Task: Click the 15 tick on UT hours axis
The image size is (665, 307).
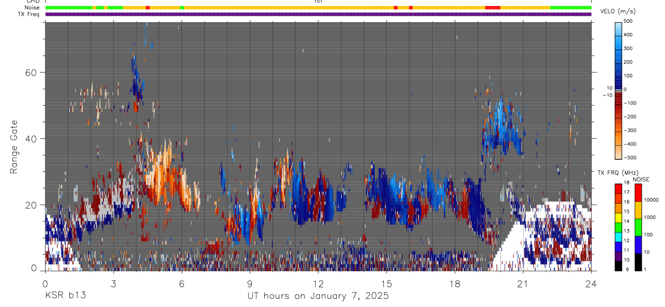Action: coord(387,283)
